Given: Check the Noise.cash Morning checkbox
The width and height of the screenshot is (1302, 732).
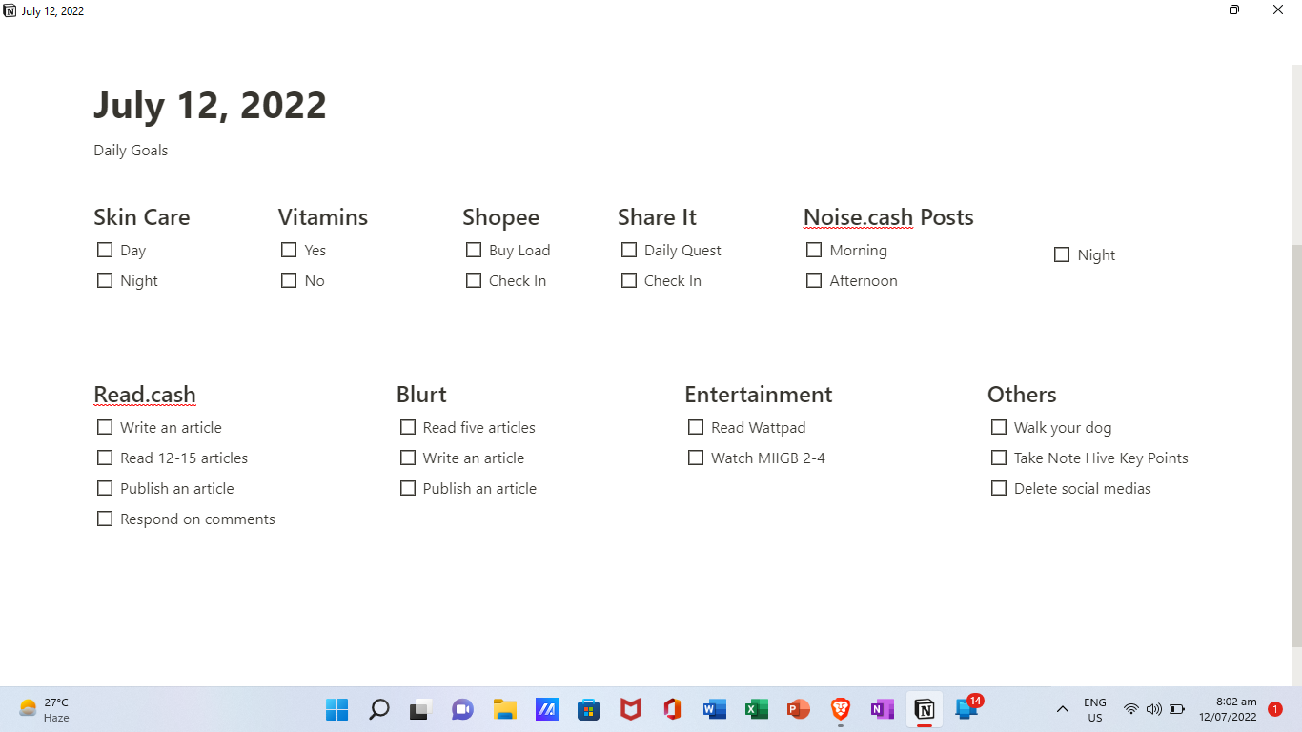Looking at the screenshot, I should coord(814,250).
